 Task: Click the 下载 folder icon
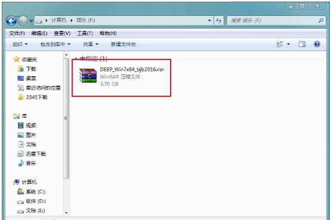coord(20,69)
